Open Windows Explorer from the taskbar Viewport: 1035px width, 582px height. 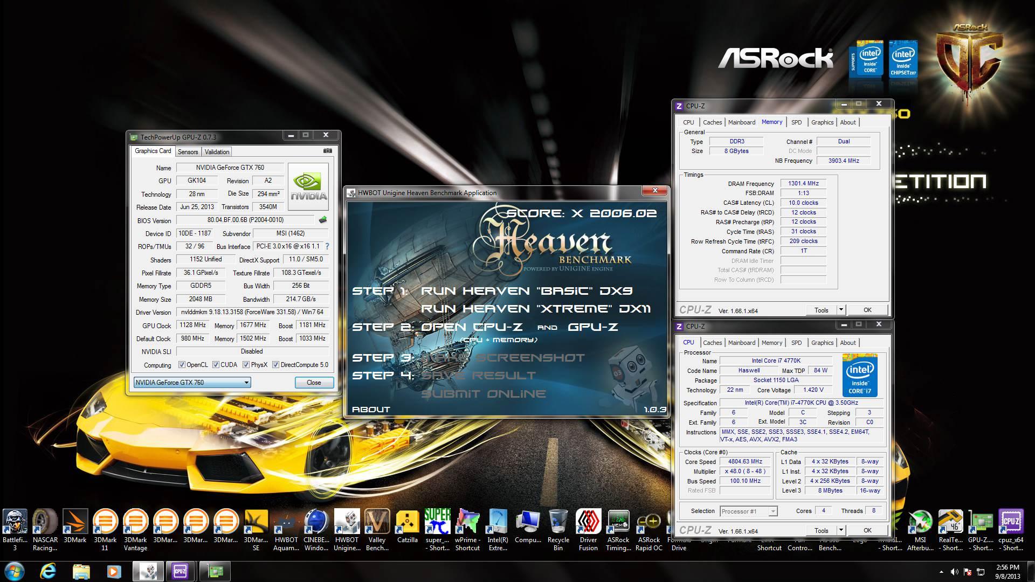pos(81,571)
